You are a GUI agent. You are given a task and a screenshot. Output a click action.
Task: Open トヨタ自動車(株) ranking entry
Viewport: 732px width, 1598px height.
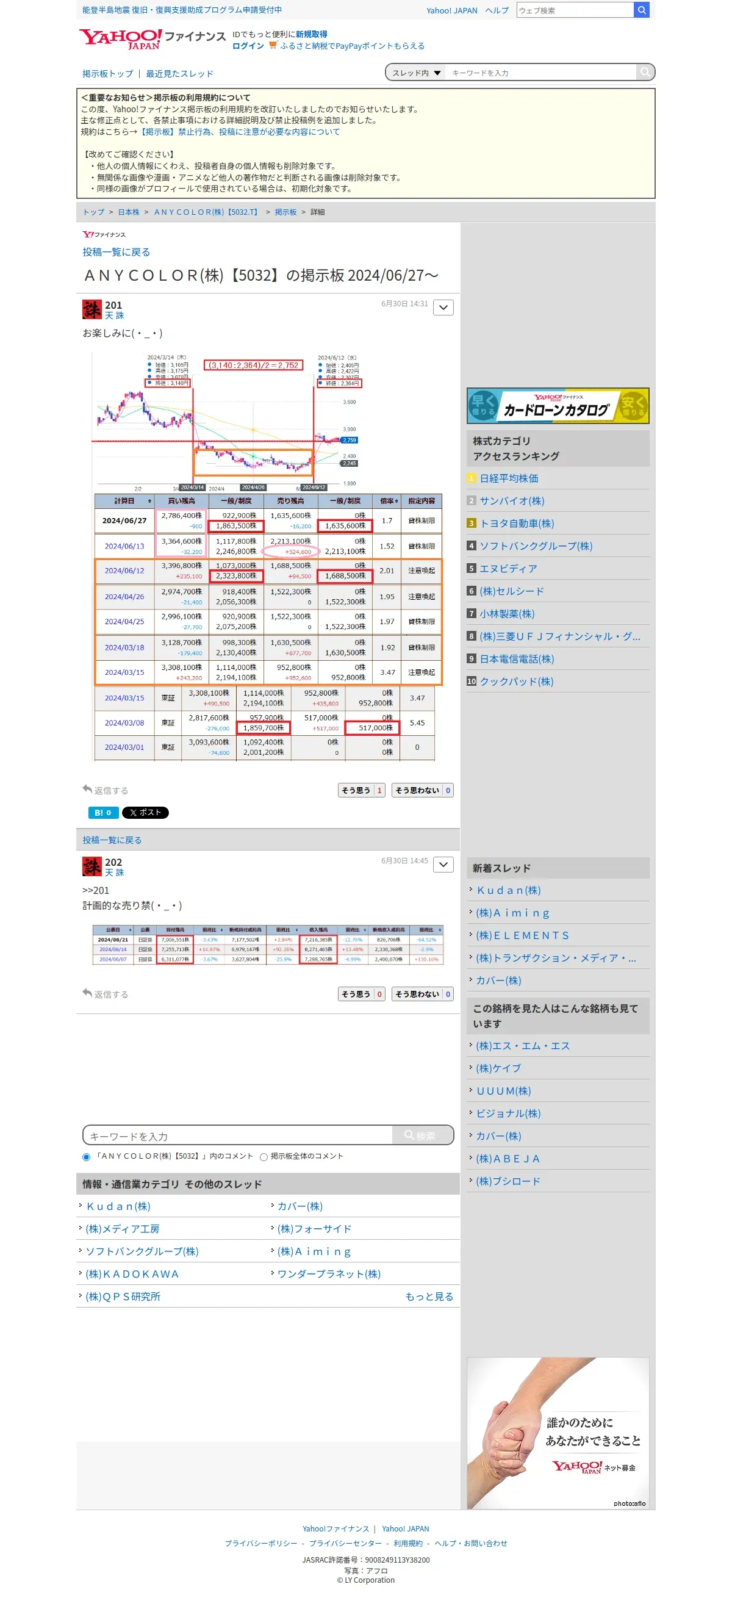pos(517,524)
